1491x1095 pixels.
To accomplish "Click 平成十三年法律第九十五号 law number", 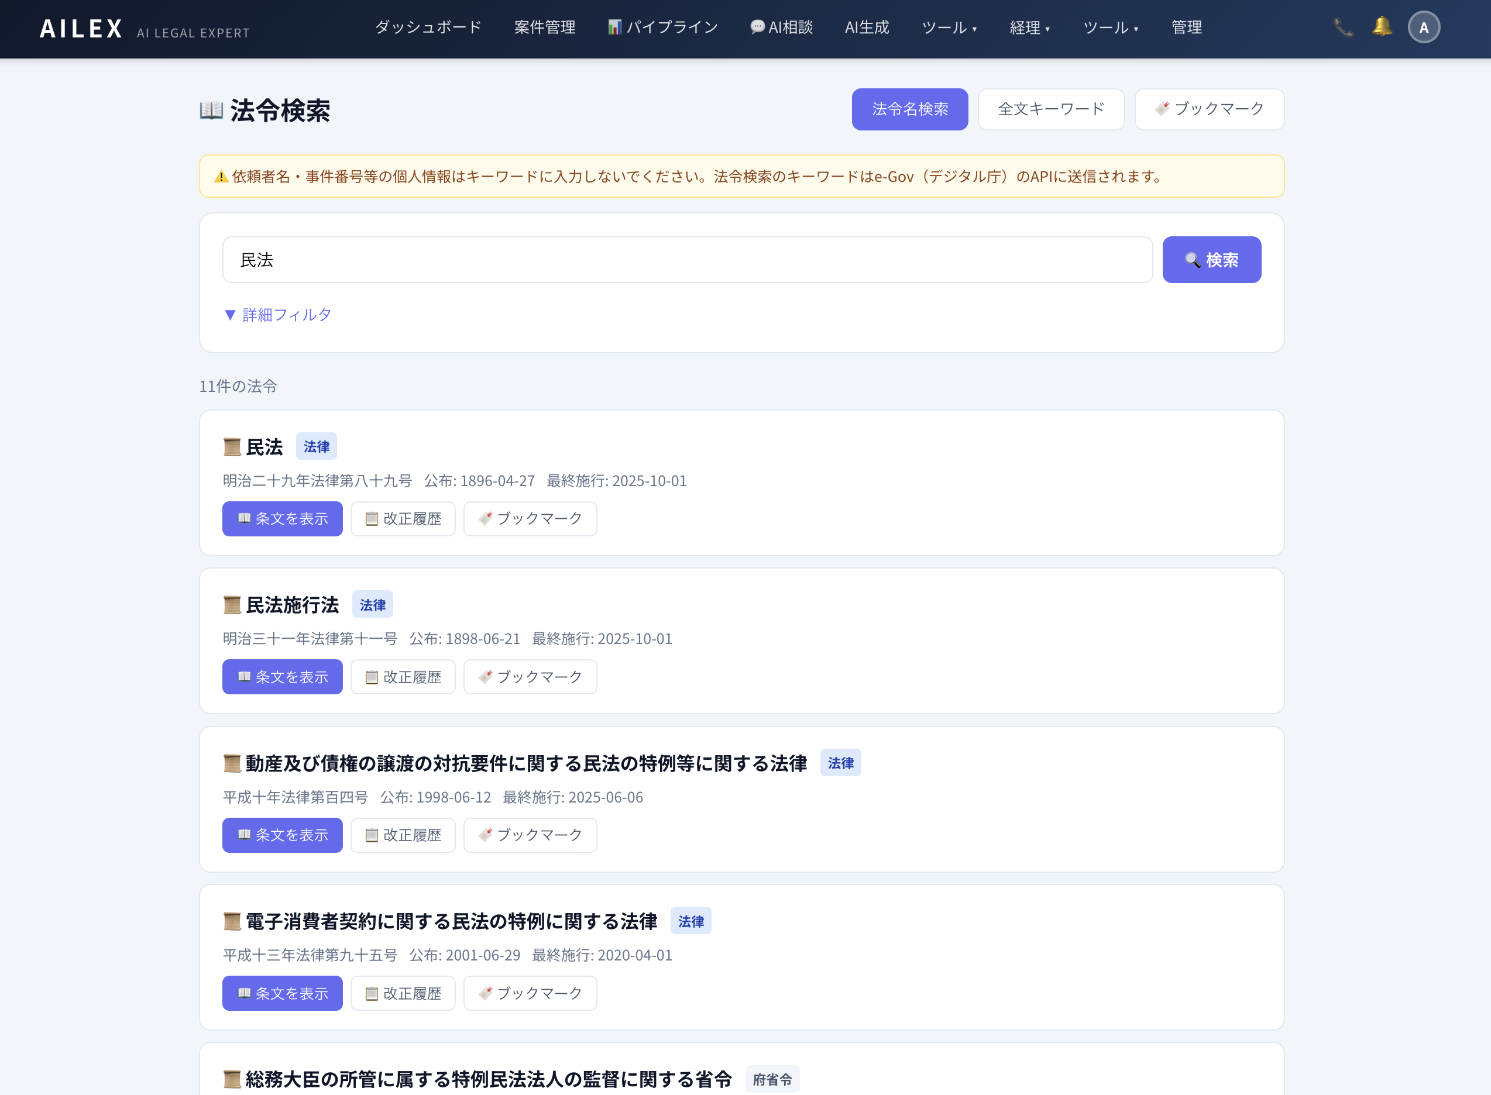I will (310, 955).
